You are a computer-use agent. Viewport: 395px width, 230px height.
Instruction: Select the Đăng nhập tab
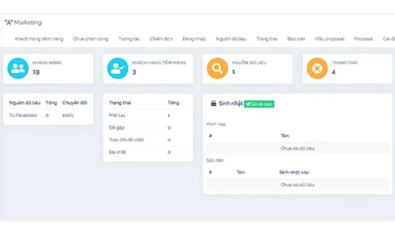tap(194, 39)
